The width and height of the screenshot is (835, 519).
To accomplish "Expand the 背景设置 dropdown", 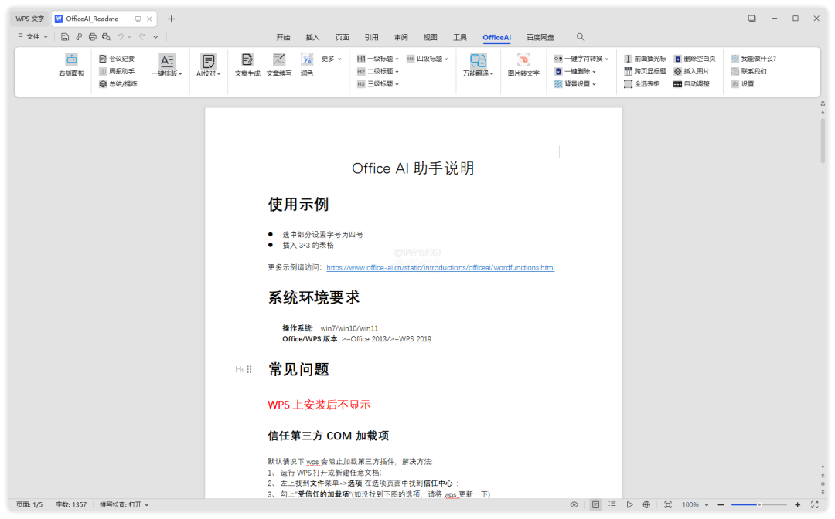I will [x=576, y=83].
